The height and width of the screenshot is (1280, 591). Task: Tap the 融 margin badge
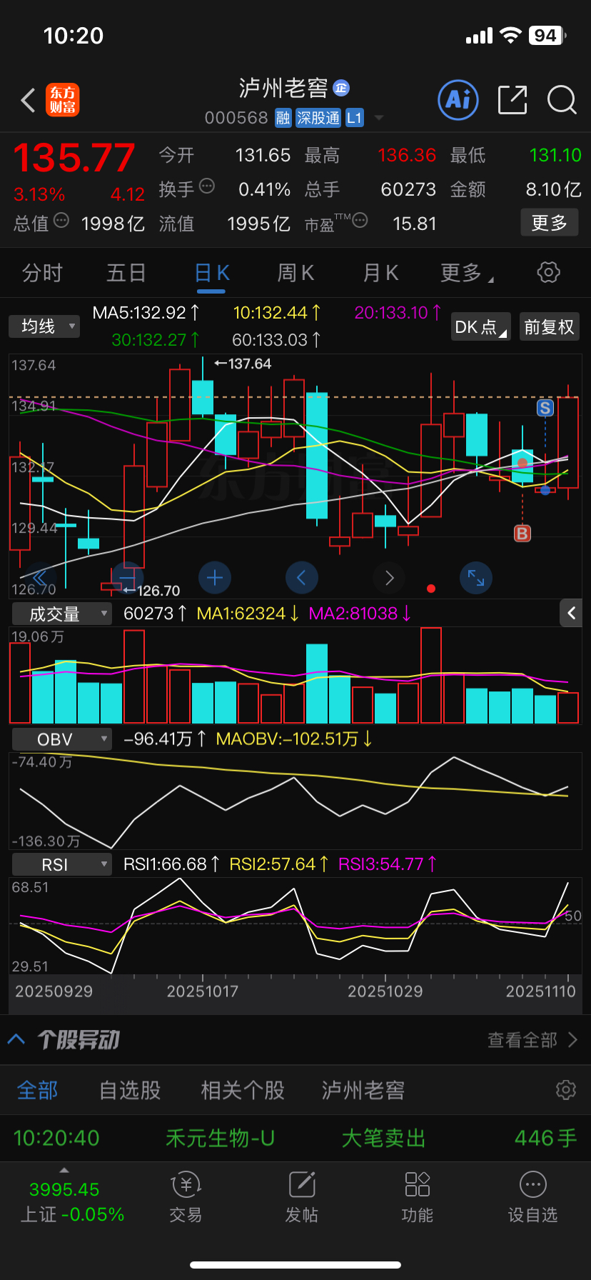283,118
